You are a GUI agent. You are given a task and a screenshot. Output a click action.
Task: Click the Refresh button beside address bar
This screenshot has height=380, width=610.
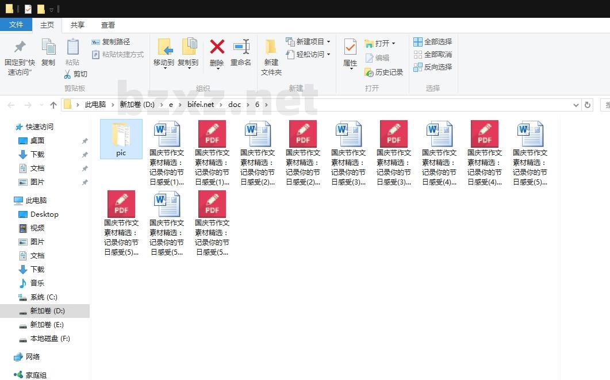tap(588, 105)
